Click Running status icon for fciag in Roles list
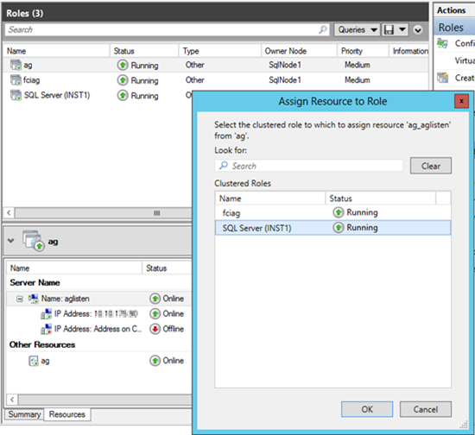Screen dimensions: 475x435 [x=123, y=80]
